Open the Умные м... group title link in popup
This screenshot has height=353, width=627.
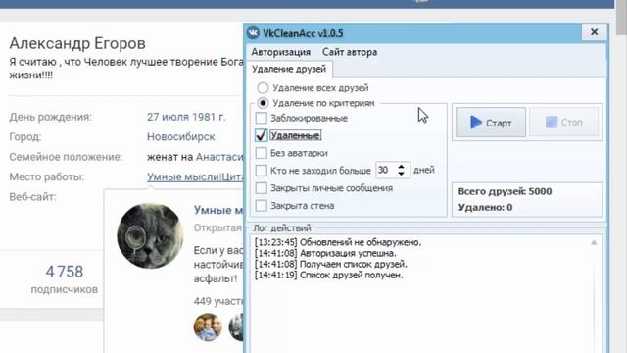[x=218, y=210]
